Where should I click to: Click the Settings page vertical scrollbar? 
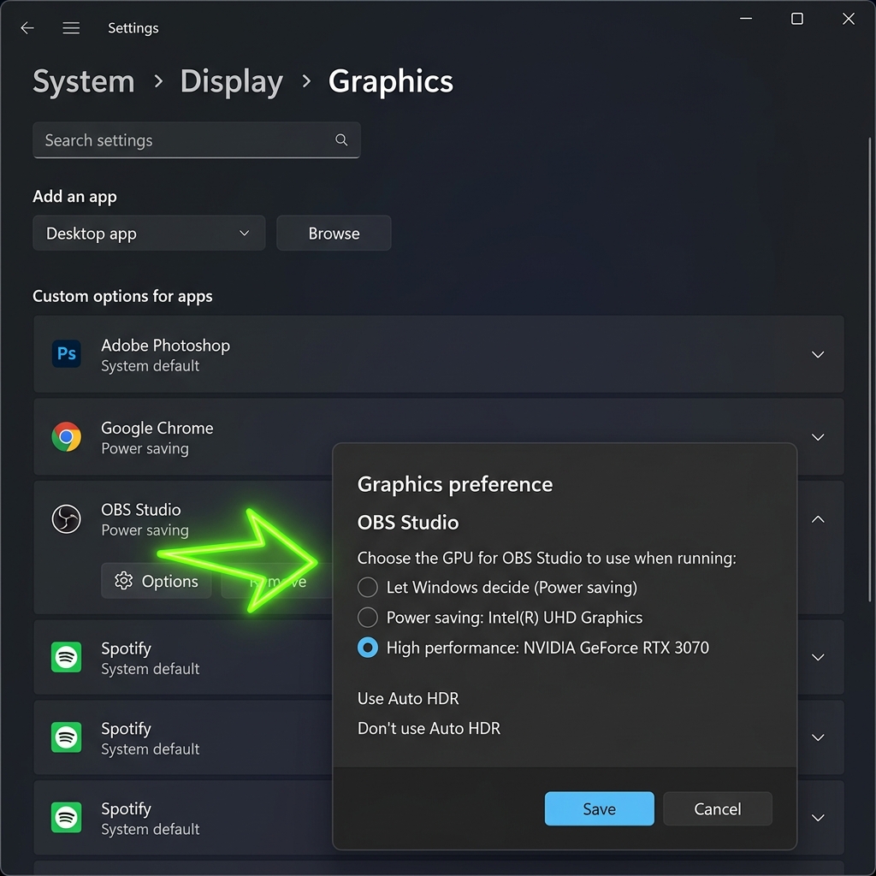(869, 369)
